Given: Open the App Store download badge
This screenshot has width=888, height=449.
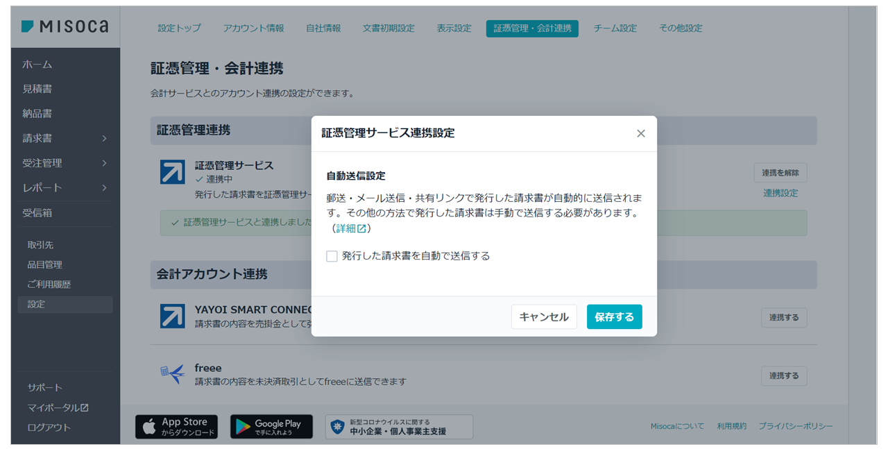Looking at the screenshot, I should click(176, 427).
